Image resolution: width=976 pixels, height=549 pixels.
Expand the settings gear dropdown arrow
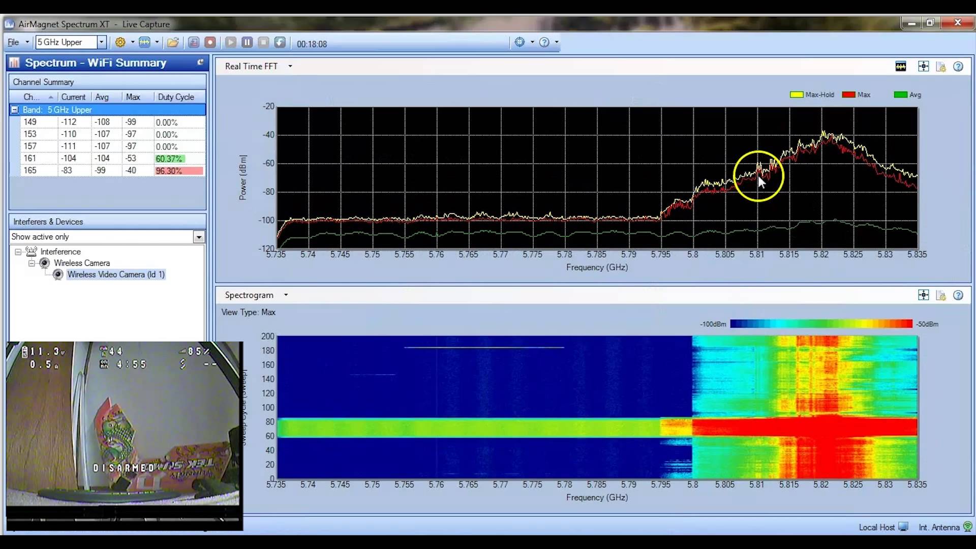pyautogui.click(x=133, y=42)
